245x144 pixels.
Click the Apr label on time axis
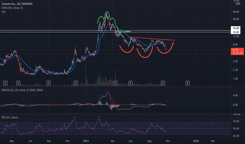[113, 141]
